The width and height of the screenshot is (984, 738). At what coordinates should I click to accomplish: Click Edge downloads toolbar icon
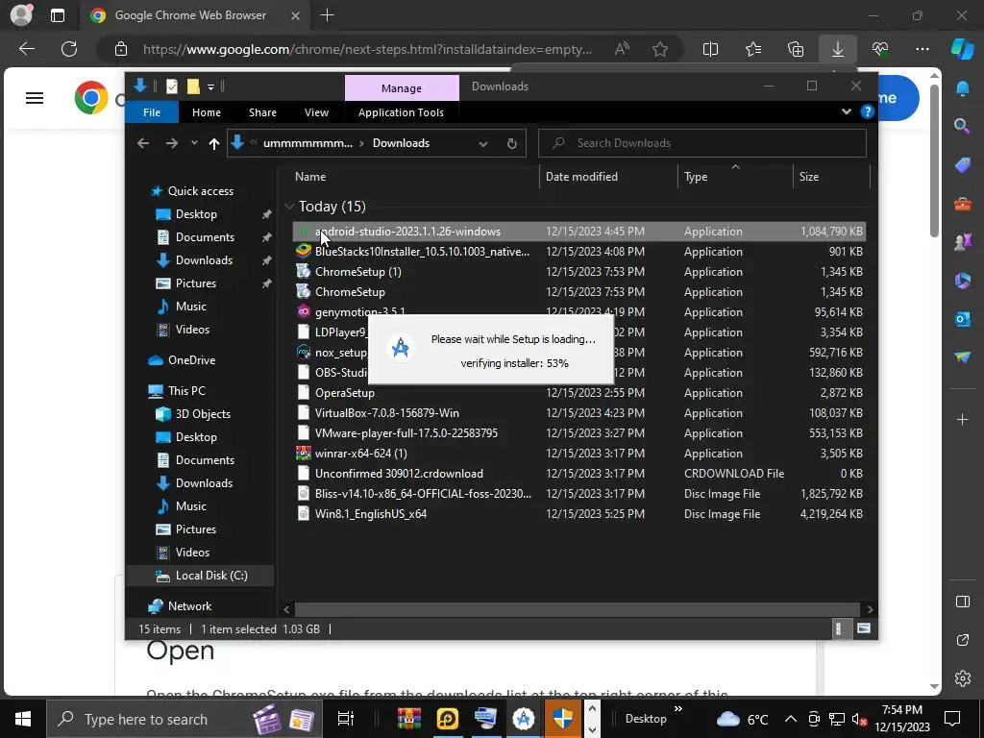pyautogui.click(x=837, y=49)
